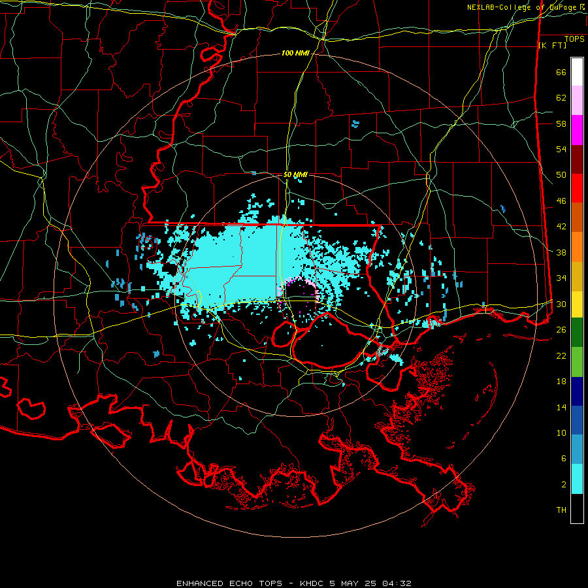588x588 pixels.
Task: Click the black TH threshold legend swatch
Action: tap(577, 508)
